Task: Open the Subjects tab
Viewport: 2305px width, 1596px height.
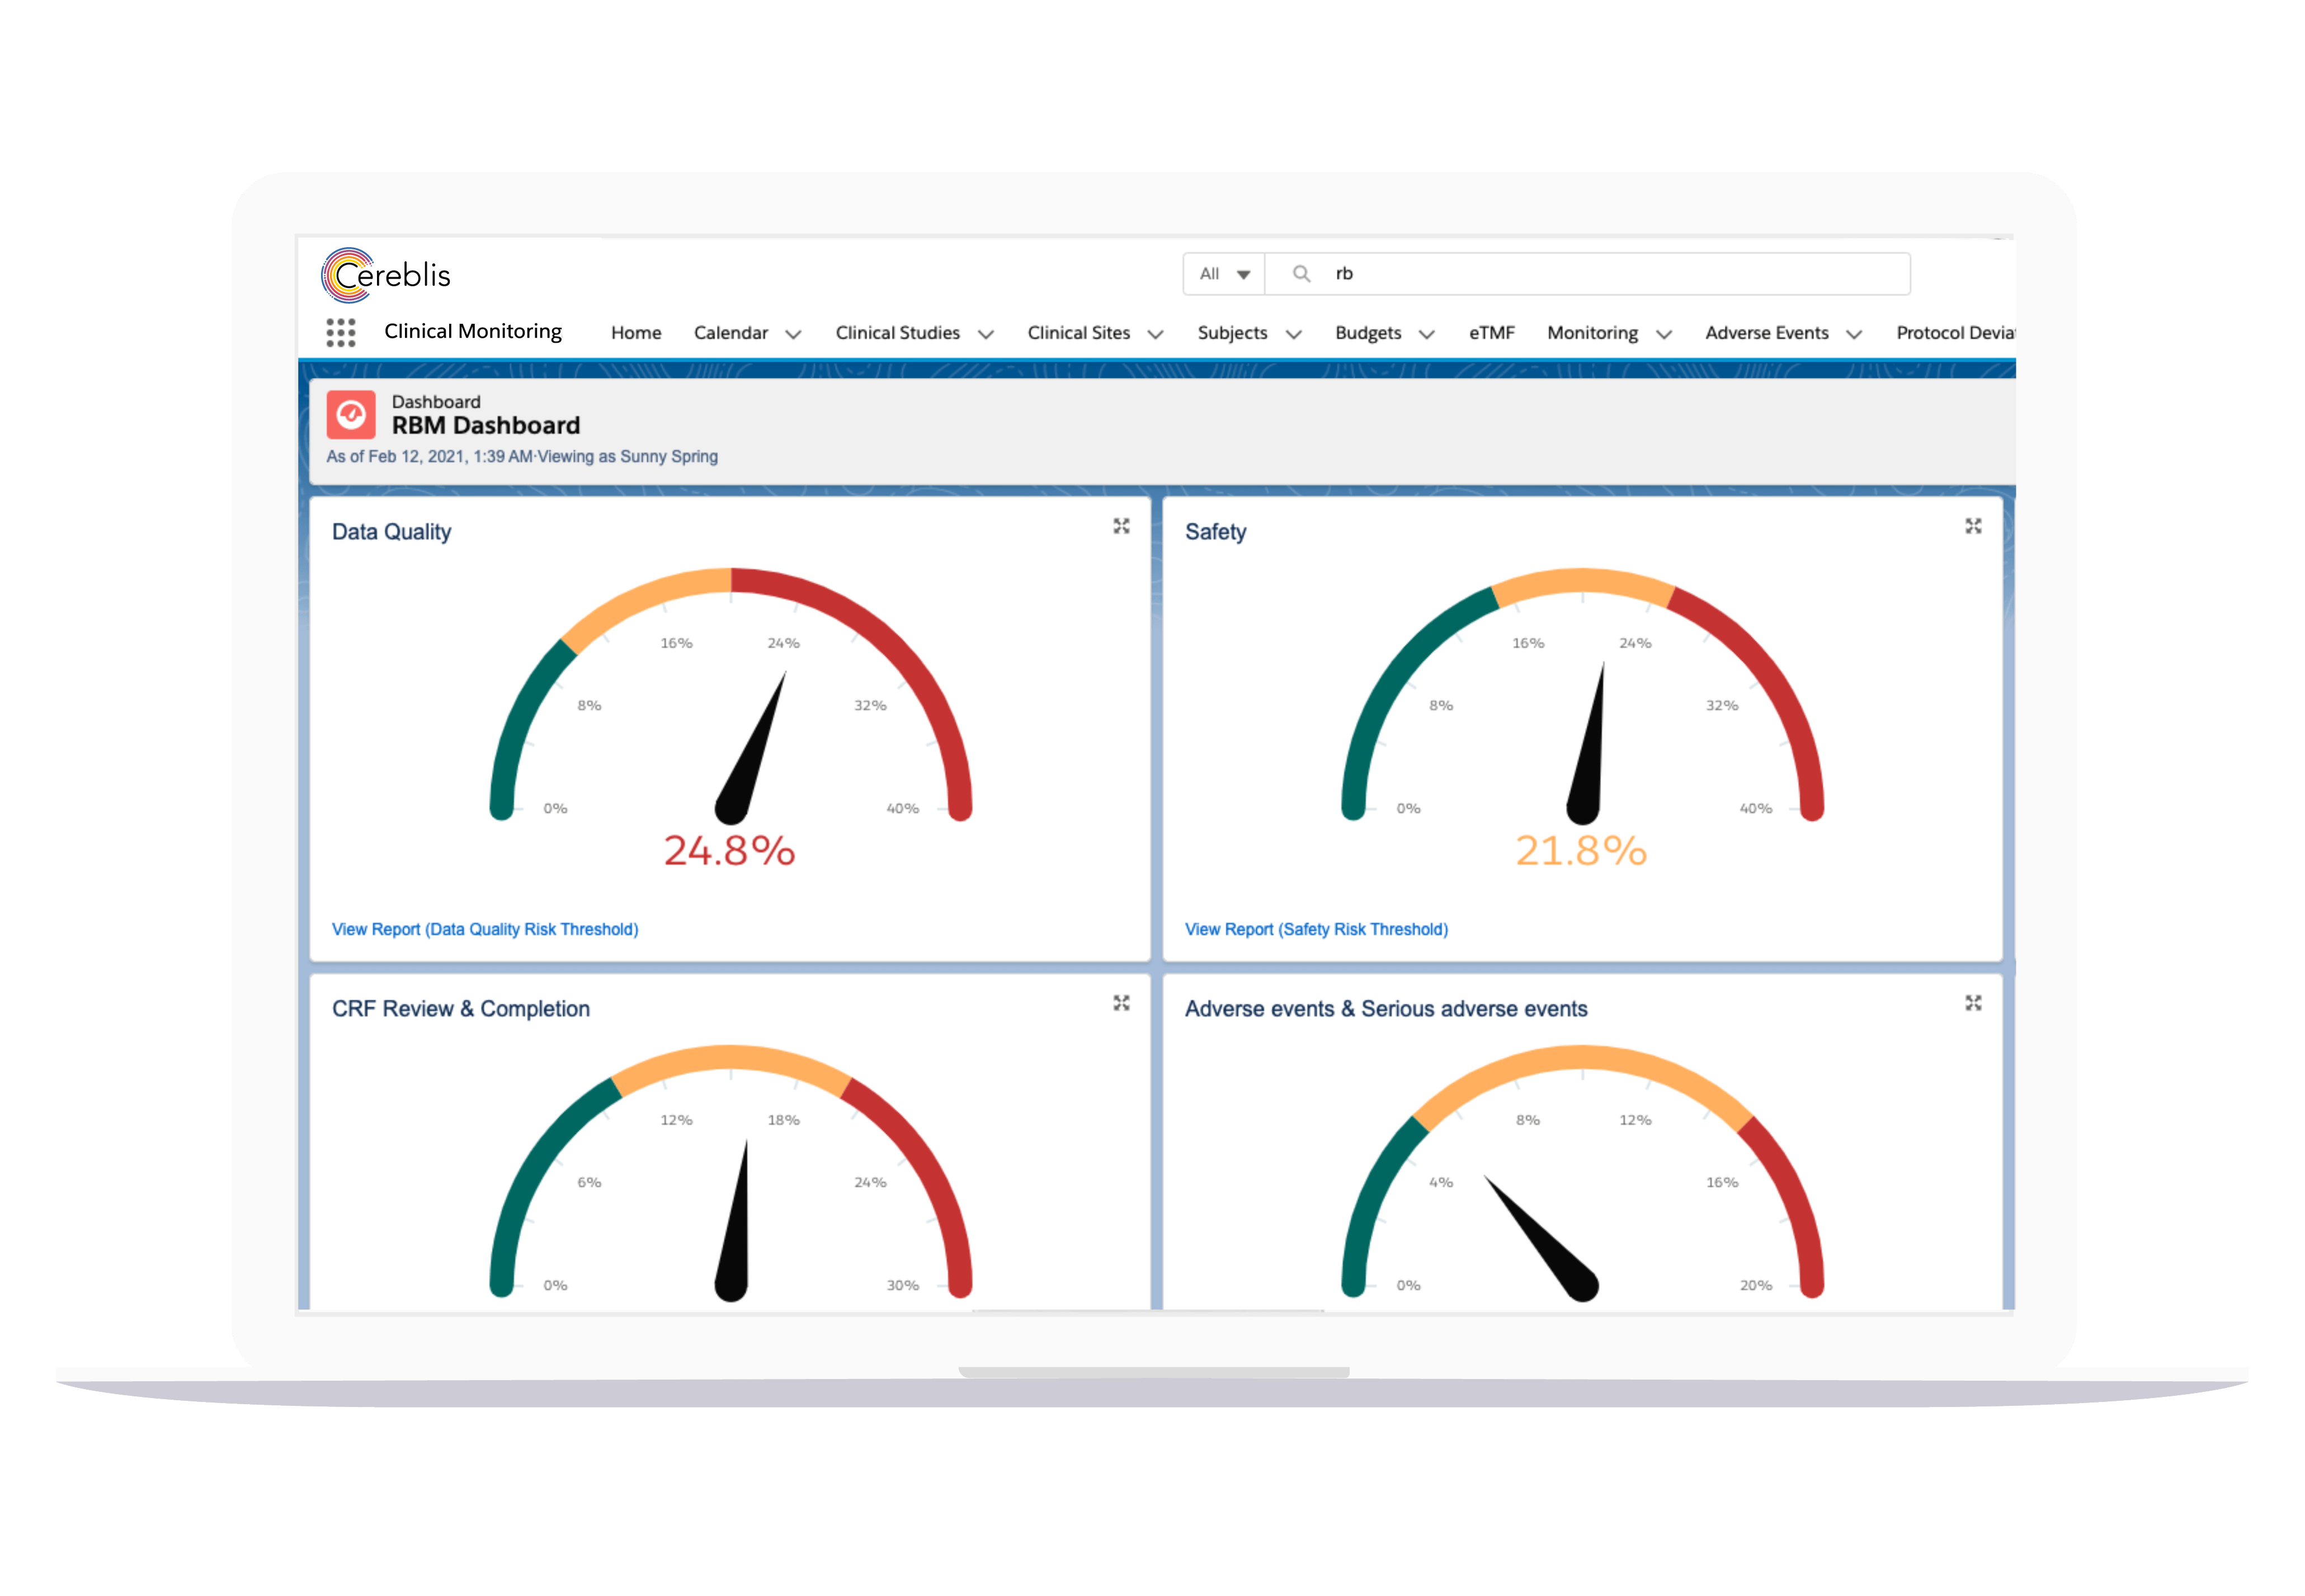Action: click(1232, 333)
